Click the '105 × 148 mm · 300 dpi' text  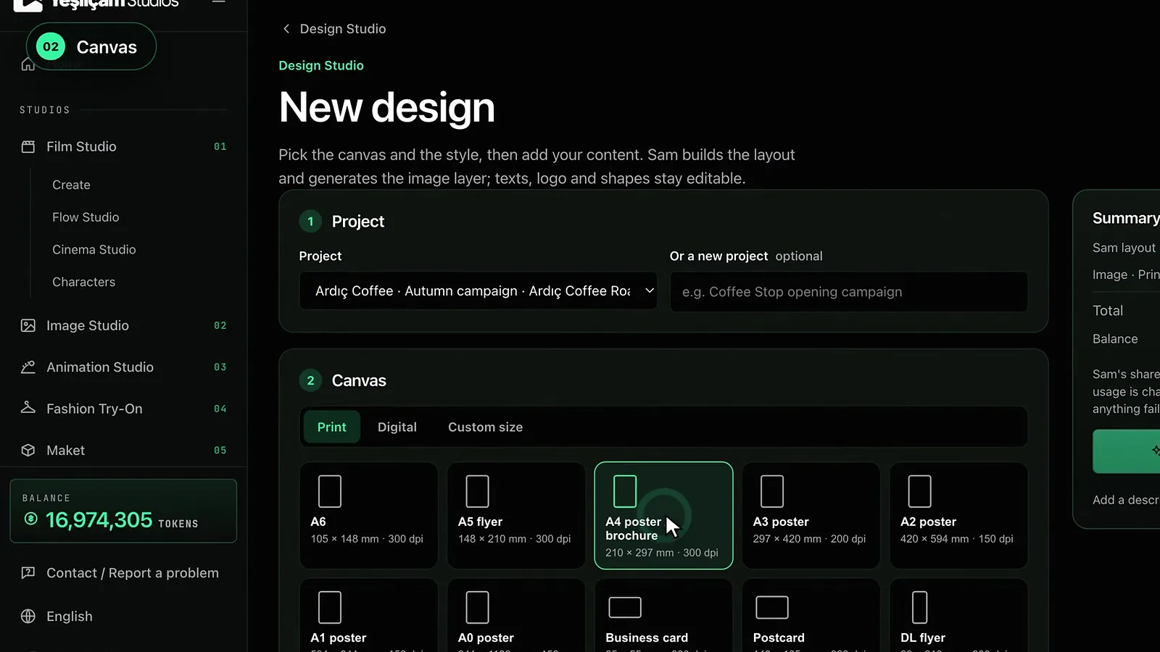pyautogui.click(x=367, y=538)
